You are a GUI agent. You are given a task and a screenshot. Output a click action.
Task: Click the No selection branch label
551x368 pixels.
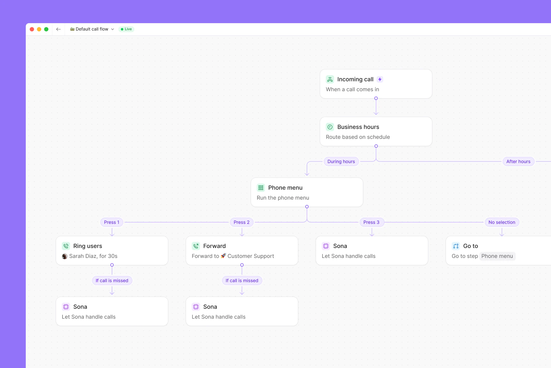502,222
